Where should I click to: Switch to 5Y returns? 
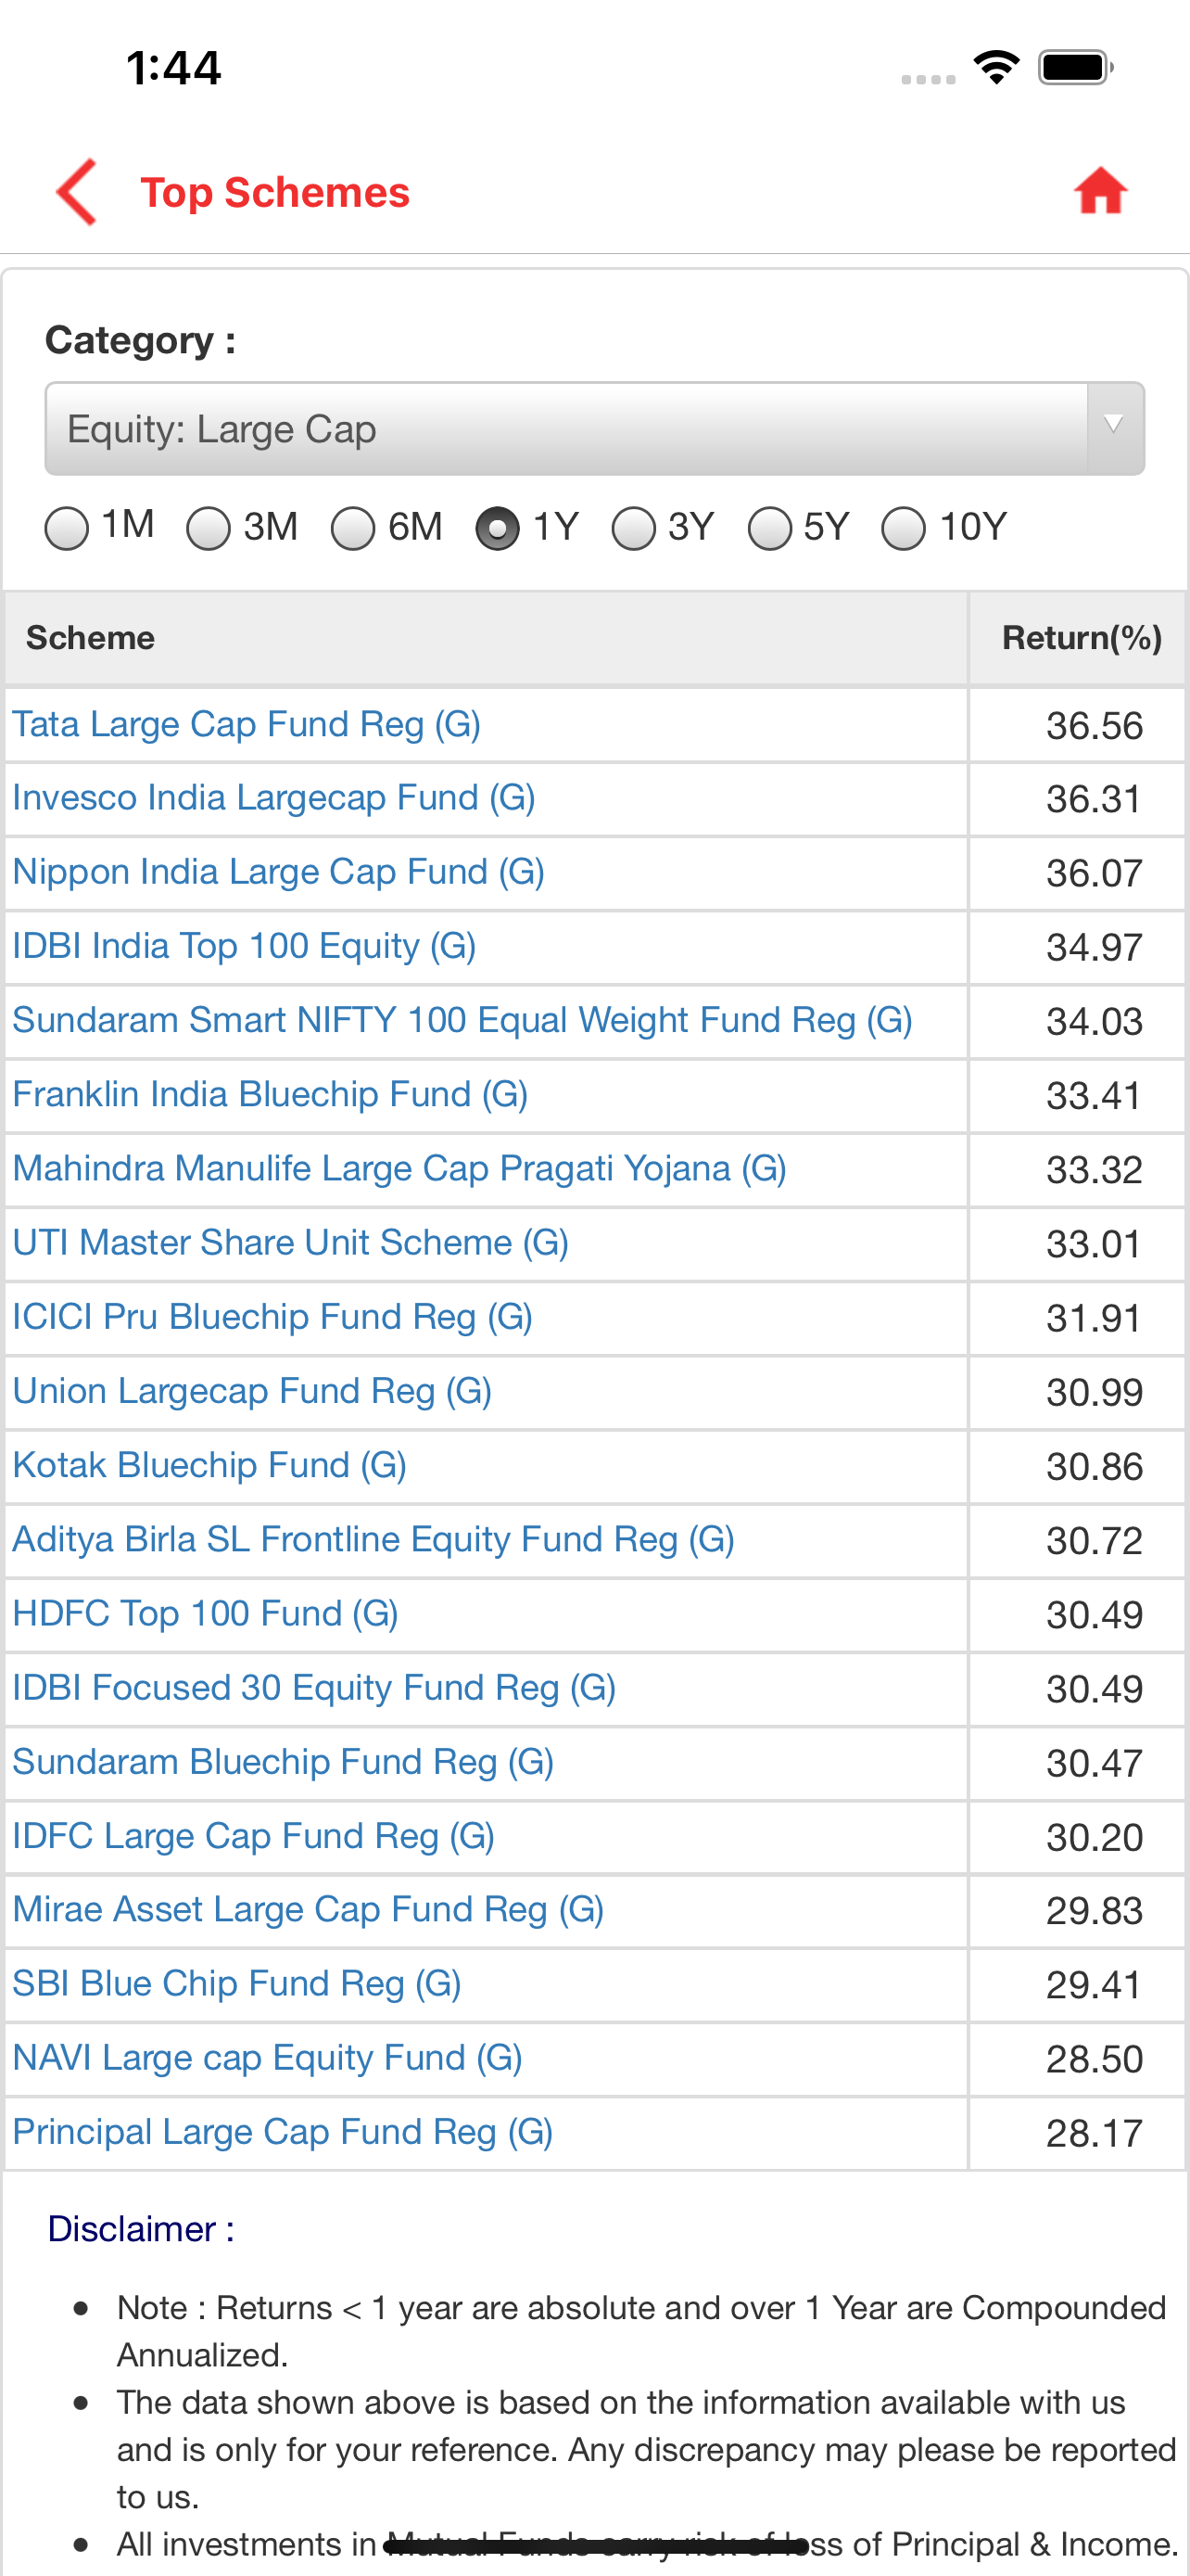(769, 528)
